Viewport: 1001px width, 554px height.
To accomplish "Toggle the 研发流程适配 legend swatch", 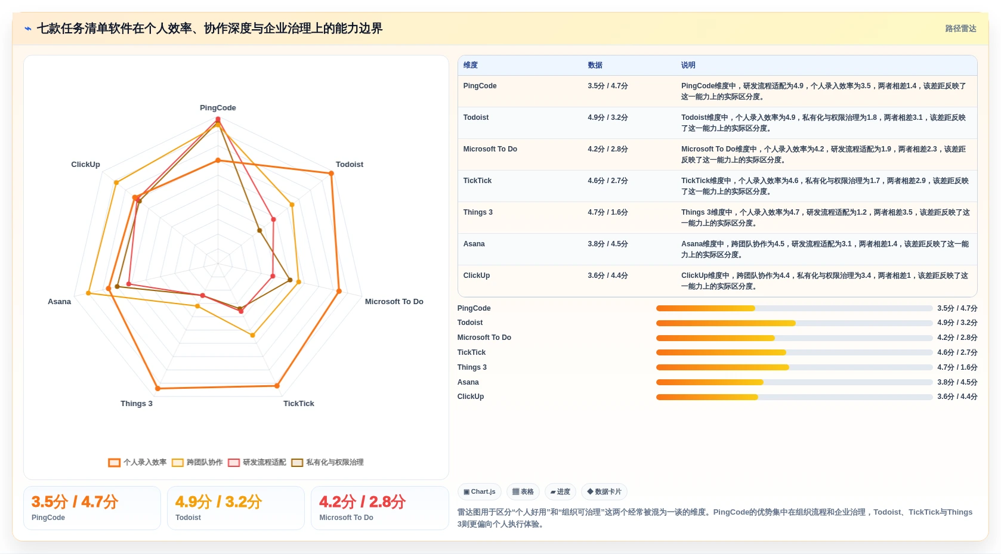I will [234, 463].
